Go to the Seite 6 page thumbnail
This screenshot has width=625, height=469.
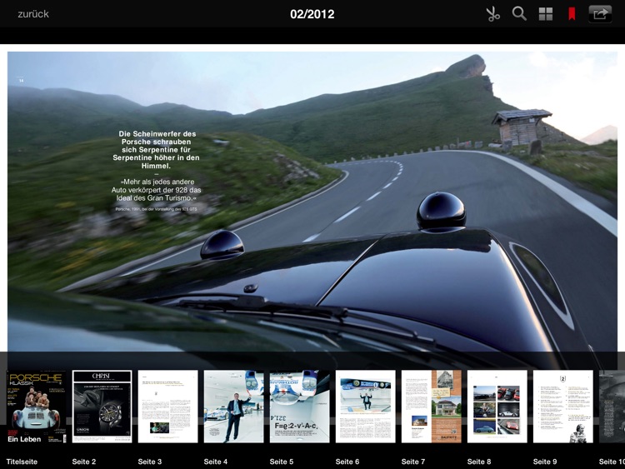(x=366, y=407)
